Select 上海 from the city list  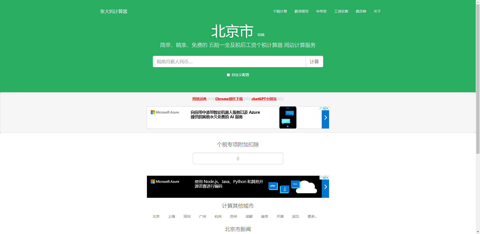click(x=172, y=216)
